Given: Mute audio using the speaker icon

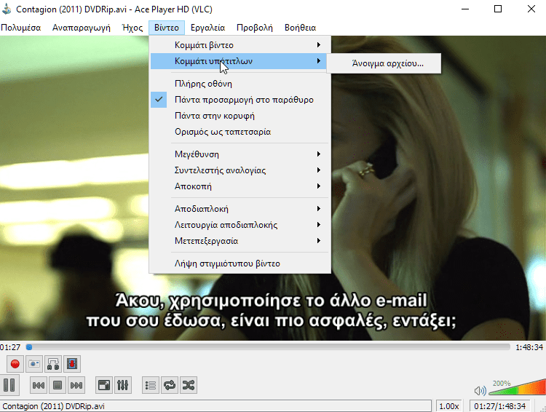Looking at the screenshot, I should [x=480, y=390].
